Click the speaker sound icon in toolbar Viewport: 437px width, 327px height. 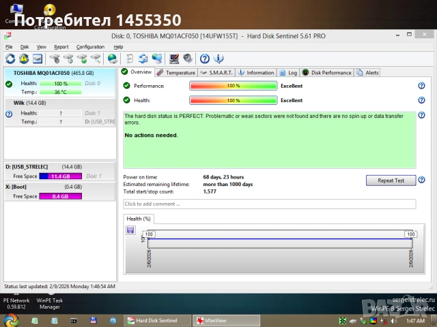point(187,59)
